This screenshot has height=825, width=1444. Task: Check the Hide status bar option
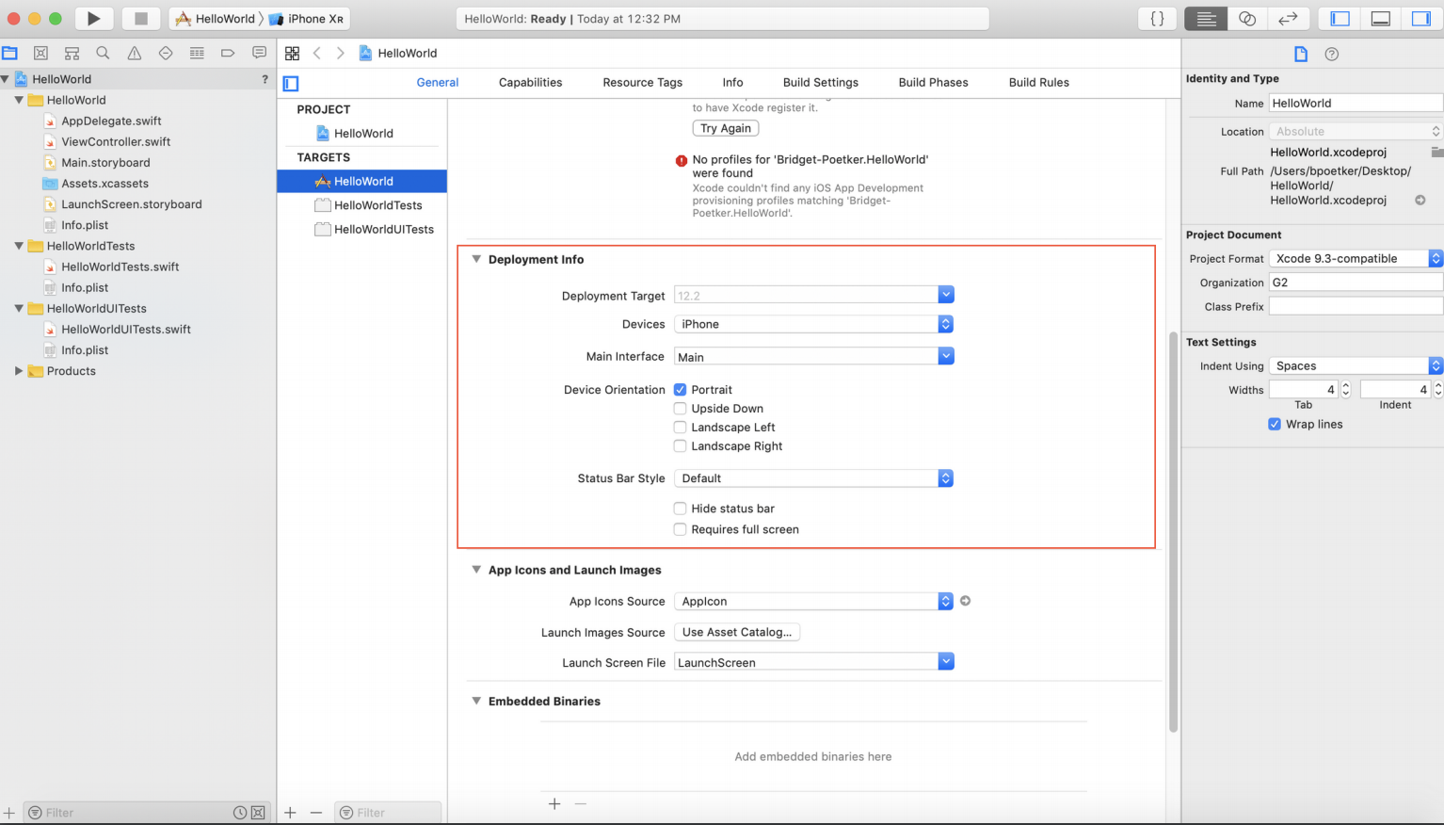tap(680, 509)
